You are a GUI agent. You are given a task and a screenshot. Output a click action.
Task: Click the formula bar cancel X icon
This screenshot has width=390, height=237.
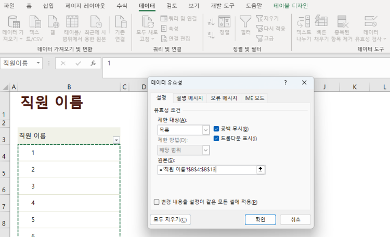point(63,64)
